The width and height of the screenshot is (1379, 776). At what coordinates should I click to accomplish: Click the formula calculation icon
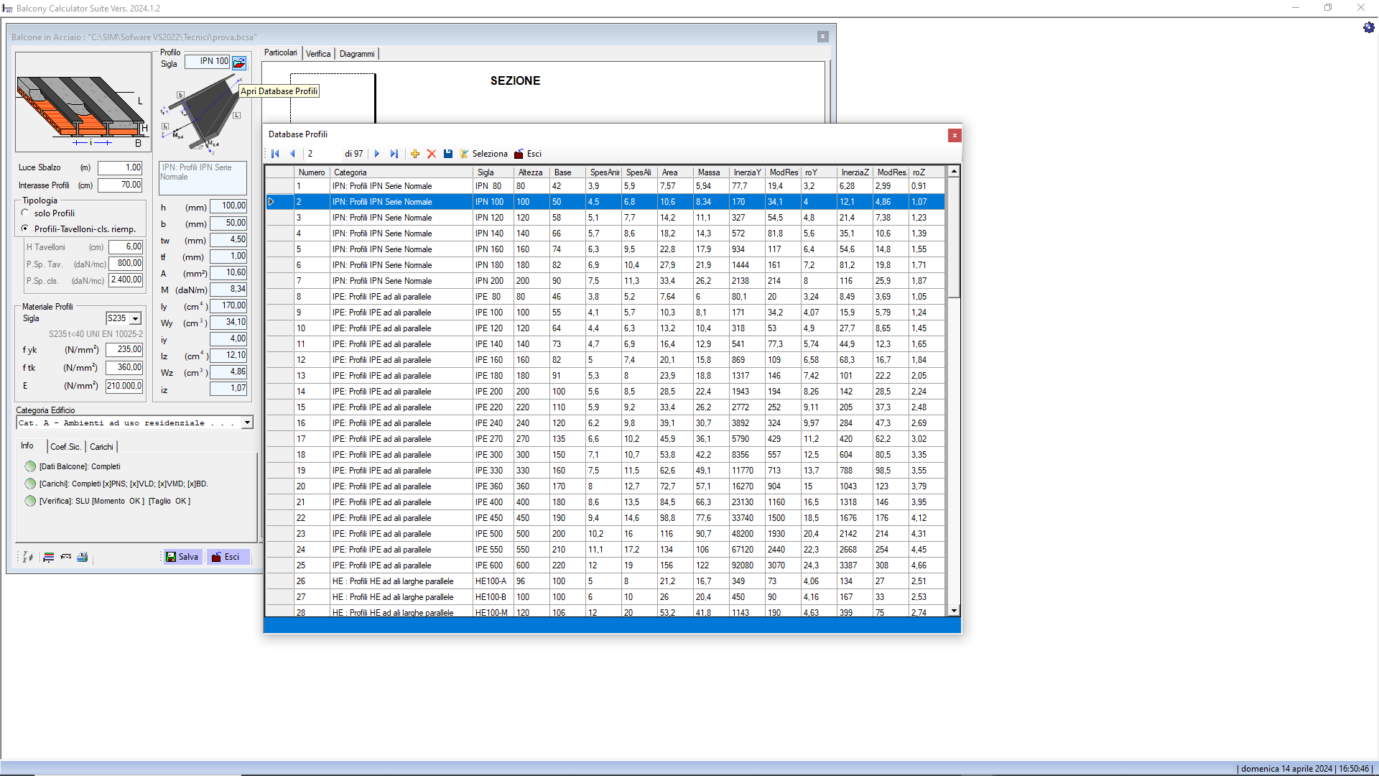(66, 557)
